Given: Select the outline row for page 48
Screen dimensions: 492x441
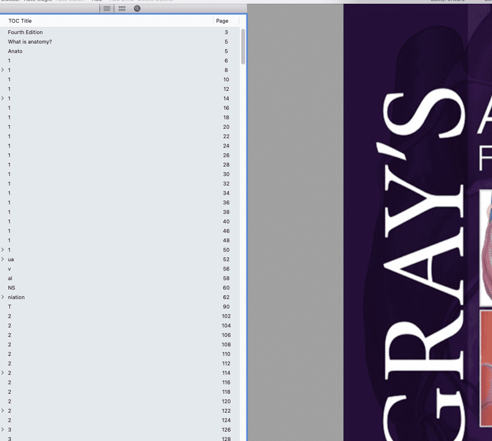Looking at the screenshot, I should point(120,240).
